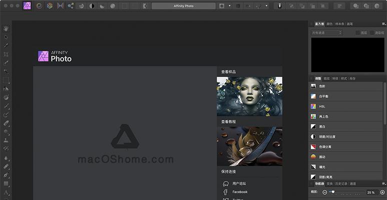Switch to the 调整 Adjustment tab

click(x=318, y=78)
